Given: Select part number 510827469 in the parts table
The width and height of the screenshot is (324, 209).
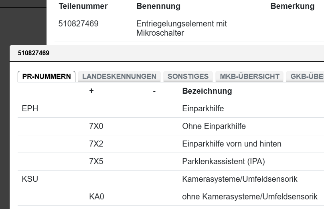Looking at the screenshot, I should point(78,24).
